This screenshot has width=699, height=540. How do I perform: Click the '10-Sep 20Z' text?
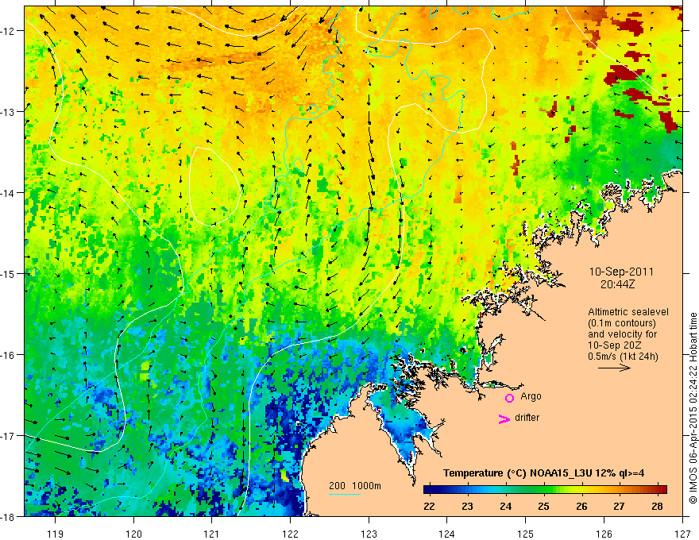pos(615,345)
